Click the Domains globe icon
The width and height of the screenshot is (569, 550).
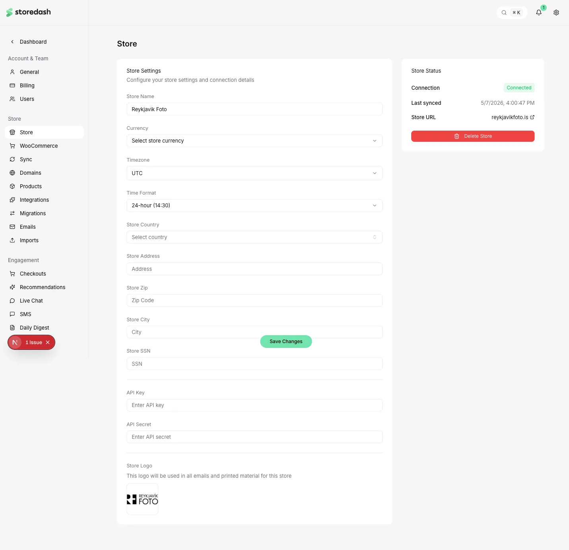click(x=12, y=173)
